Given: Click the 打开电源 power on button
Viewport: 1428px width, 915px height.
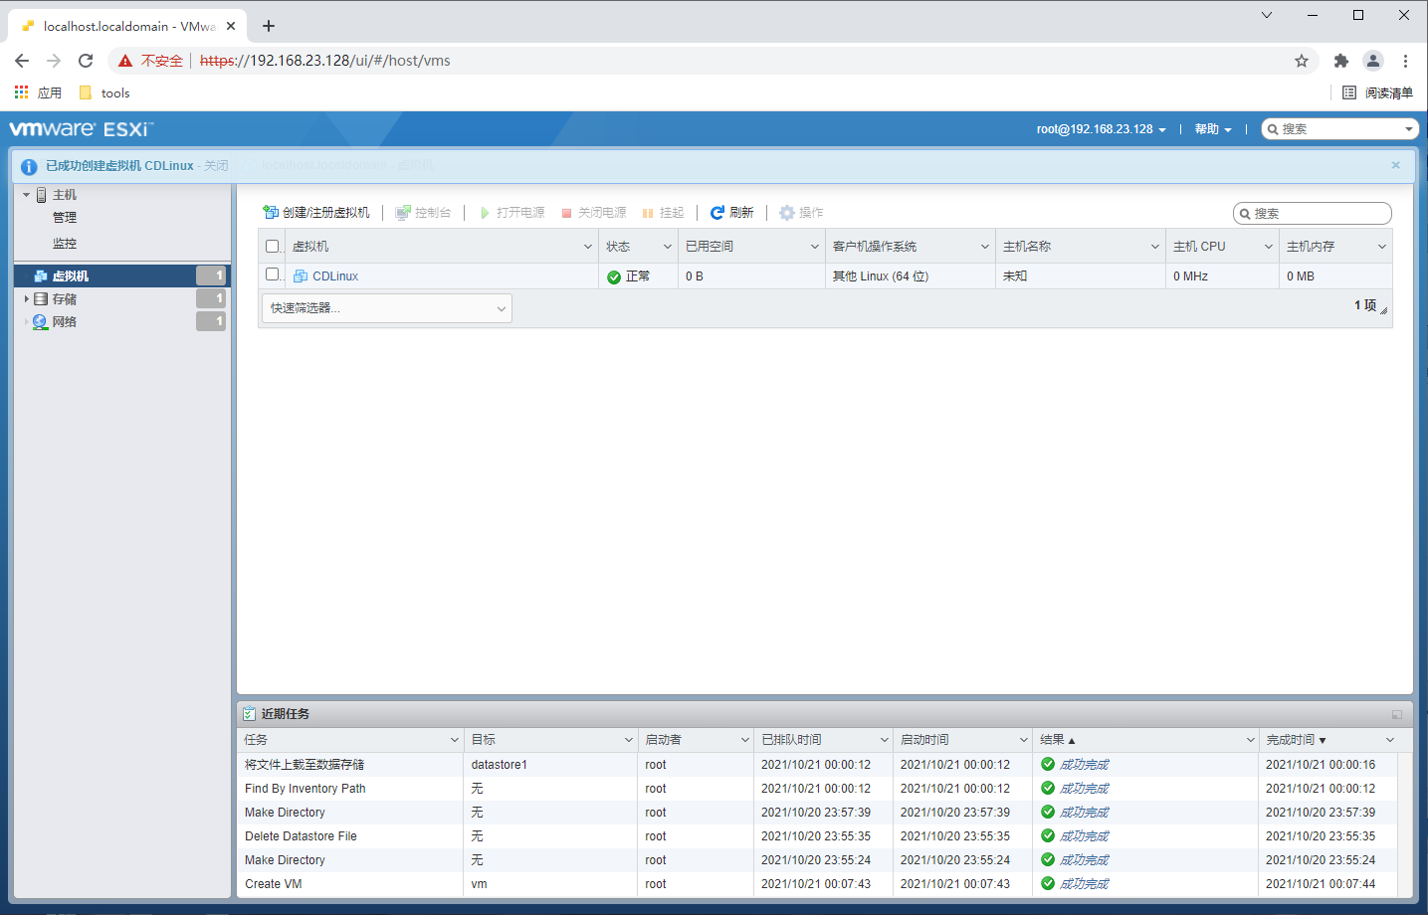Looking at the screenshot, I should [511, 213].
